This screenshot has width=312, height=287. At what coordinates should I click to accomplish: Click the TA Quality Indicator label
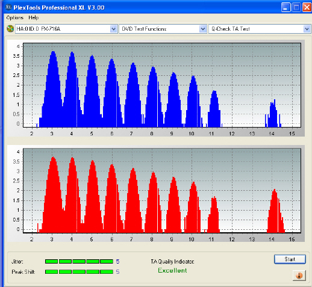click(x=172, y=262)
